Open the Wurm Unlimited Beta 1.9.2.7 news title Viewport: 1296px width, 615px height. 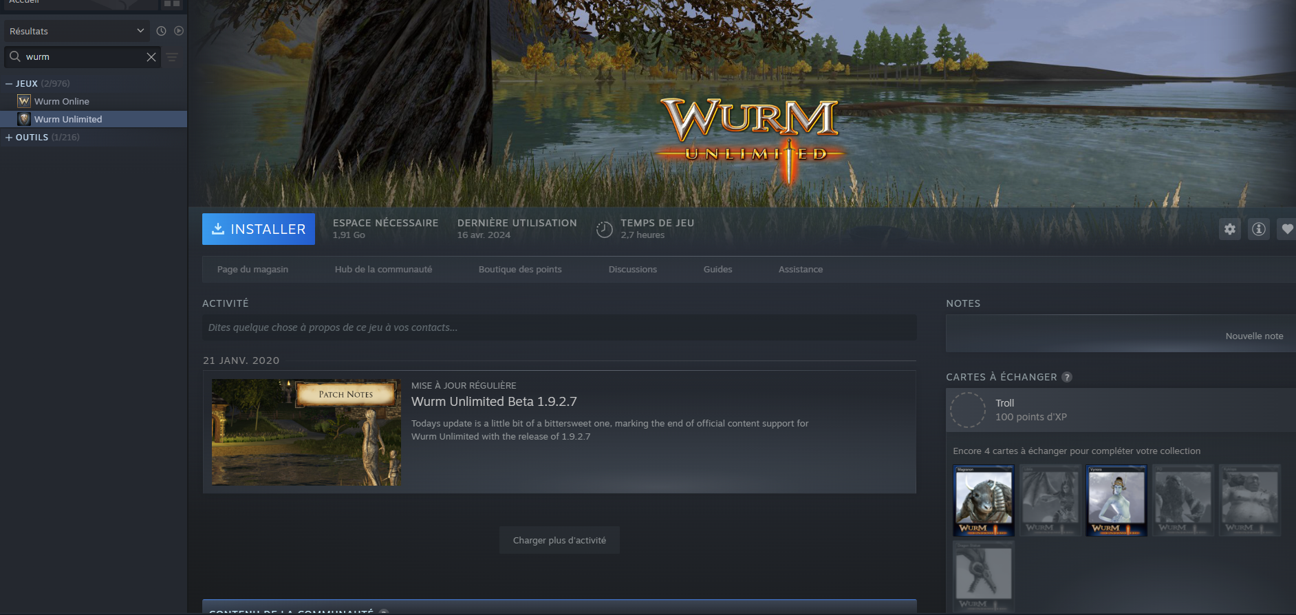[x=494, y=402]
